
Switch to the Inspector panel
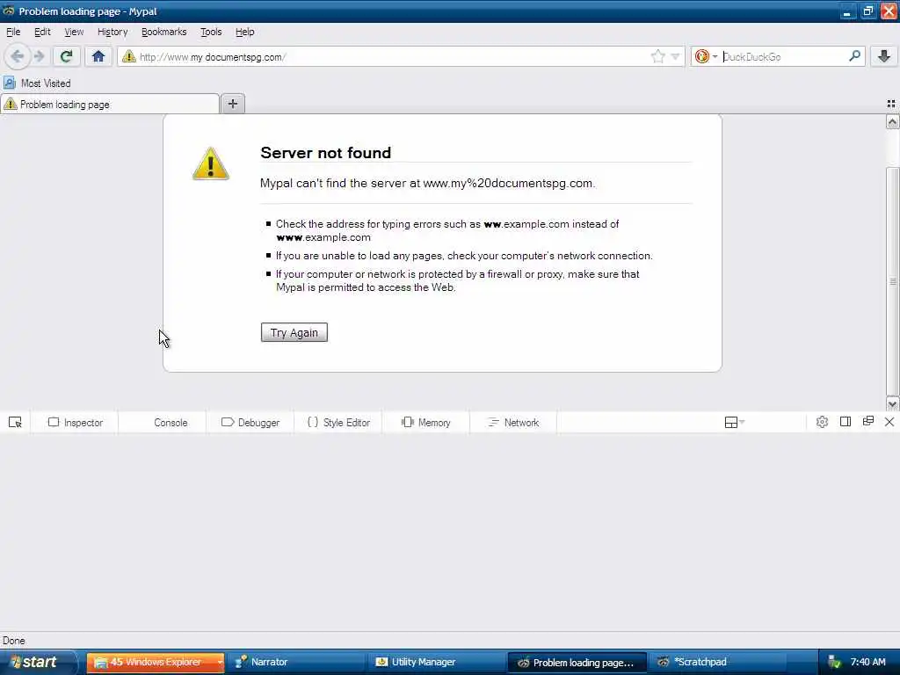(x=75, y=423)
